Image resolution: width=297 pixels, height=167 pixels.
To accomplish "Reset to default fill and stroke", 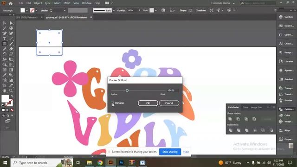I will [3, 105].
